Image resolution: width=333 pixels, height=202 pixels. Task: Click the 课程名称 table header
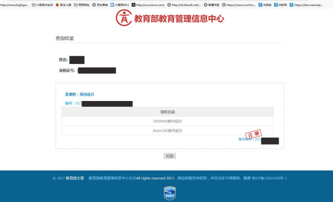pyautogui.click(x=168, y=112)
